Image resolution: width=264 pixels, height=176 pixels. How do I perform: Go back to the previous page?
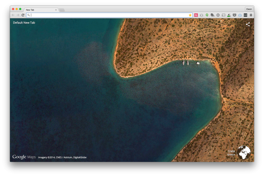[13, 15]
